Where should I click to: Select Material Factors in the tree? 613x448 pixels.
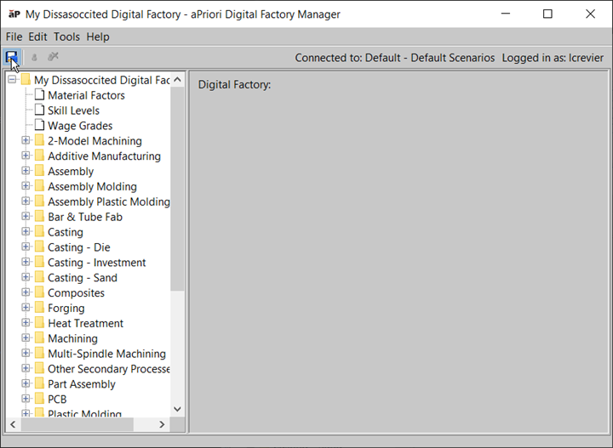(x=86, y=95)
